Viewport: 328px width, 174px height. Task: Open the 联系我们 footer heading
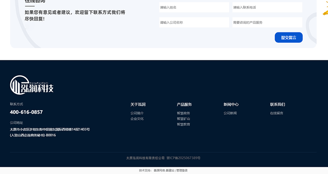278,105
